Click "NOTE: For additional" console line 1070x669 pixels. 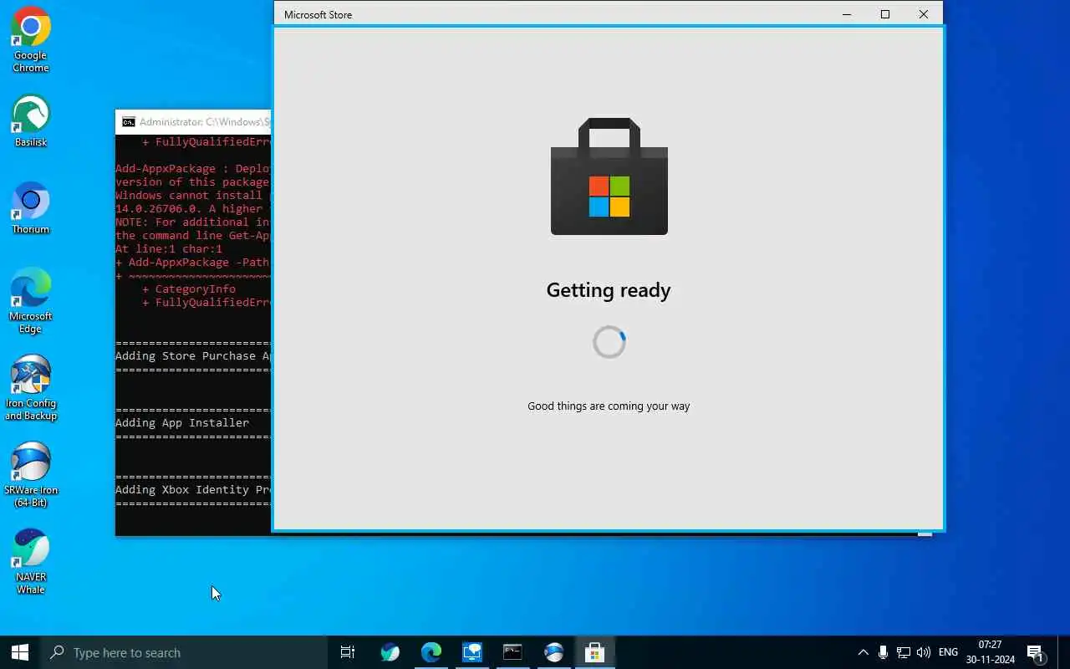tap(193, 222)
